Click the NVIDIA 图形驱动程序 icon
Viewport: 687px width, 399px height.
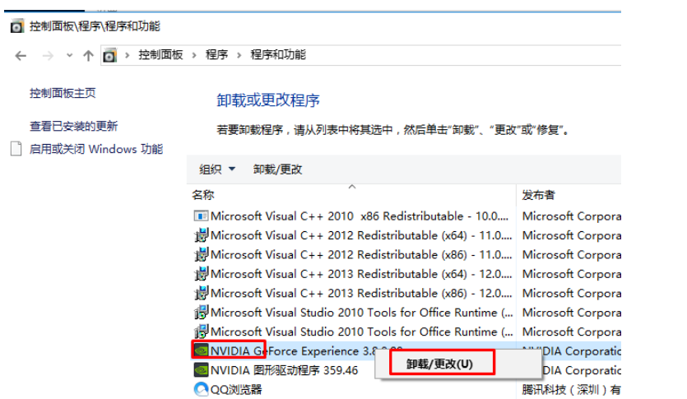pyautogui.click(x=201, y=370)
